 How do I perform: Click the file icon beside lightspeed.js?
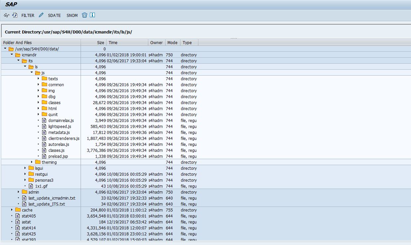(x=44, y=126)
